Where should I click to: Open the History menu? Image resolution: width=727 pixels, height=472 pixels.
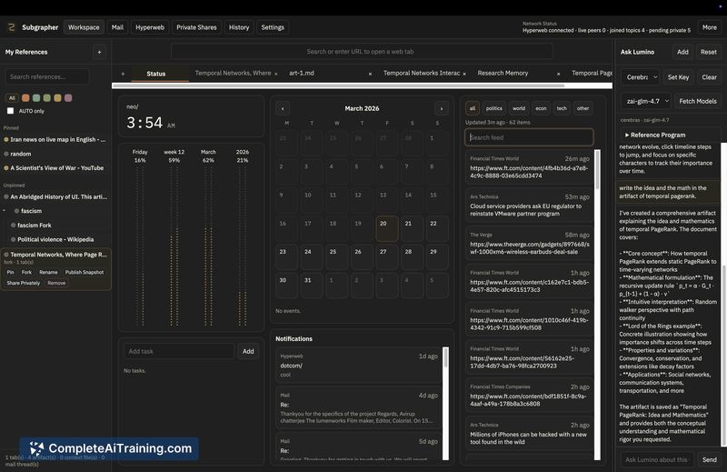[x=239, y=27]
